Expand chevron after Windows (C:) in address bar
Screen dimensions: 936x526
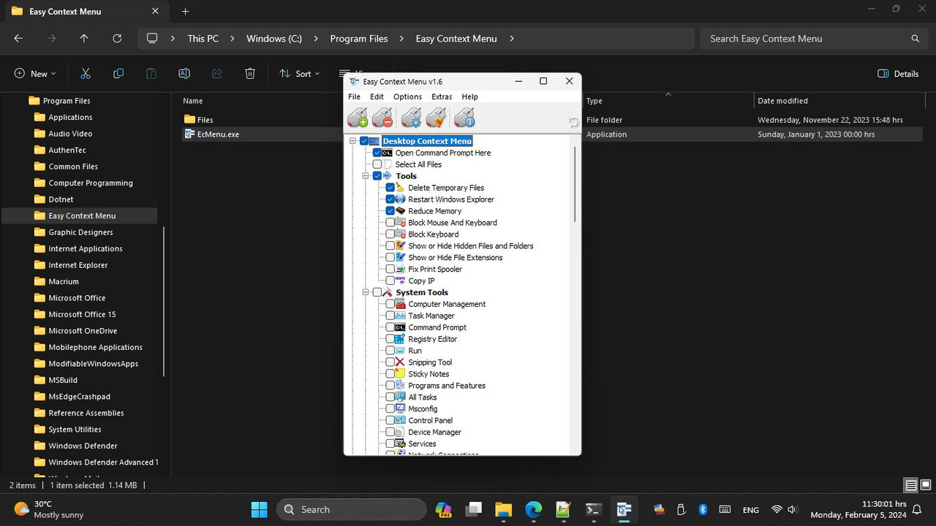tap(316, 39)
